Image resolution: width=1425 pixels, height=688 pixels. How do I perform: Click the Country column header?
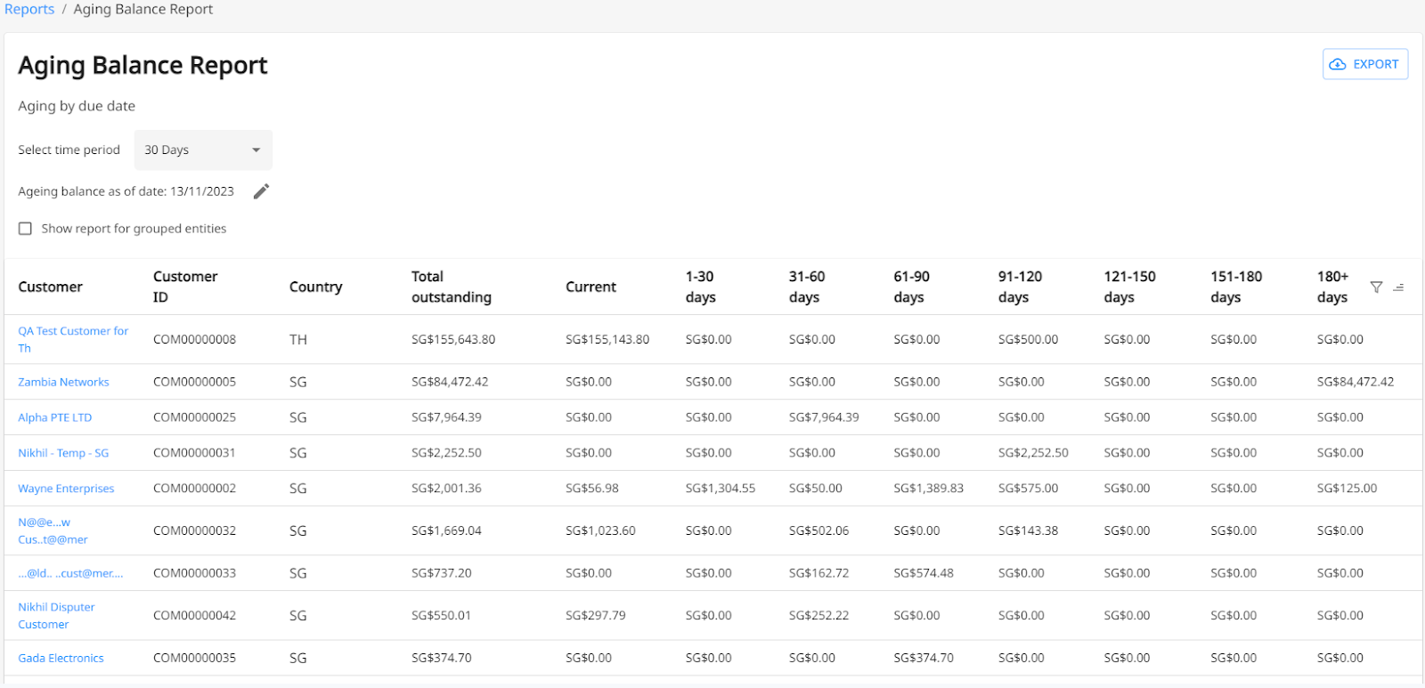click(315, 287)
